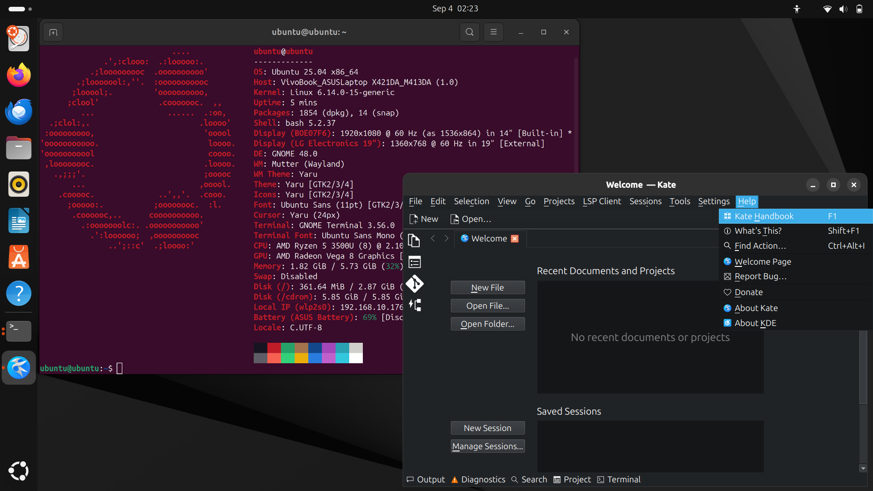
Task: Open a new terminal tab icon
Action: (53, 32)
